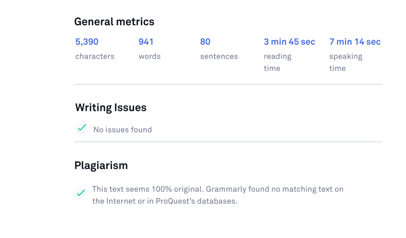Click the 'ProQuest's databases' text line
The image size is (406, 238).
165,201
